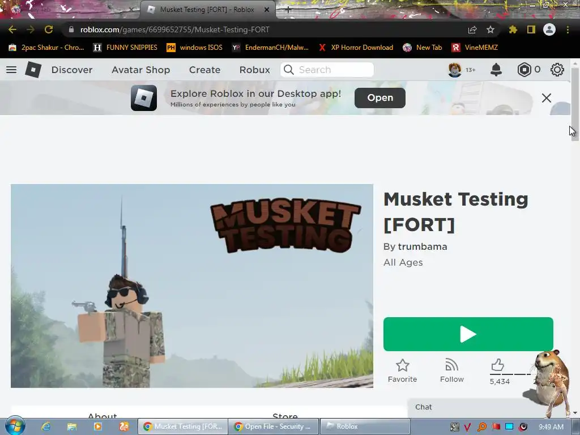The height and width of the screenshot is (435, 580).
Task: Open the Chrome three-dot menu
Action: pyautogui.click(x=568, y=29)
